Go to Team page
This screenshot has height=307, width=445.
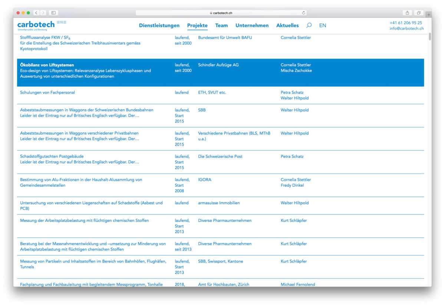pos(221,26)
